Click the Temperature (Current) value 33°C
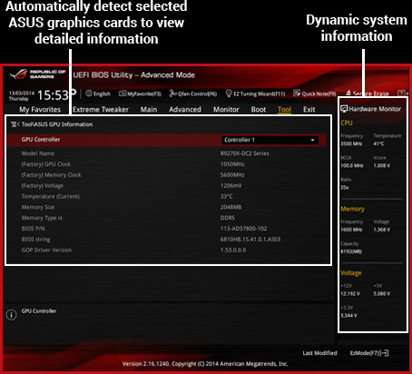 (227, 196)
